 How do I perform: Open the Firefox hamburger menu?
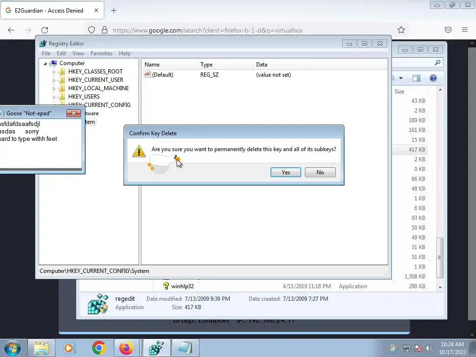pyautogui.click(x=465, y=30)
